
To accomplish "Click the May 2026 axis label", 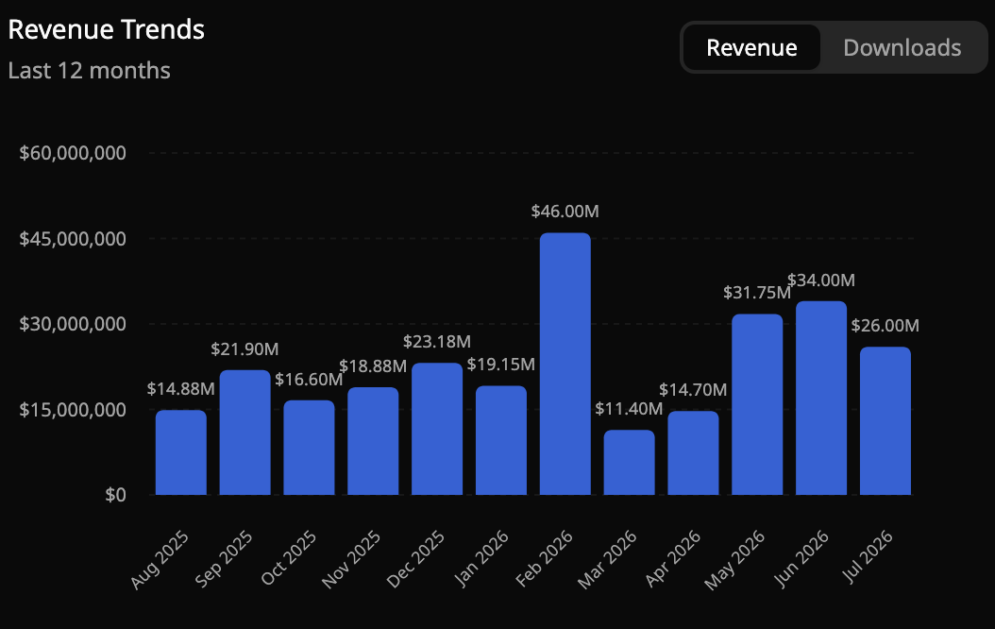I will (x=734, y=560).
